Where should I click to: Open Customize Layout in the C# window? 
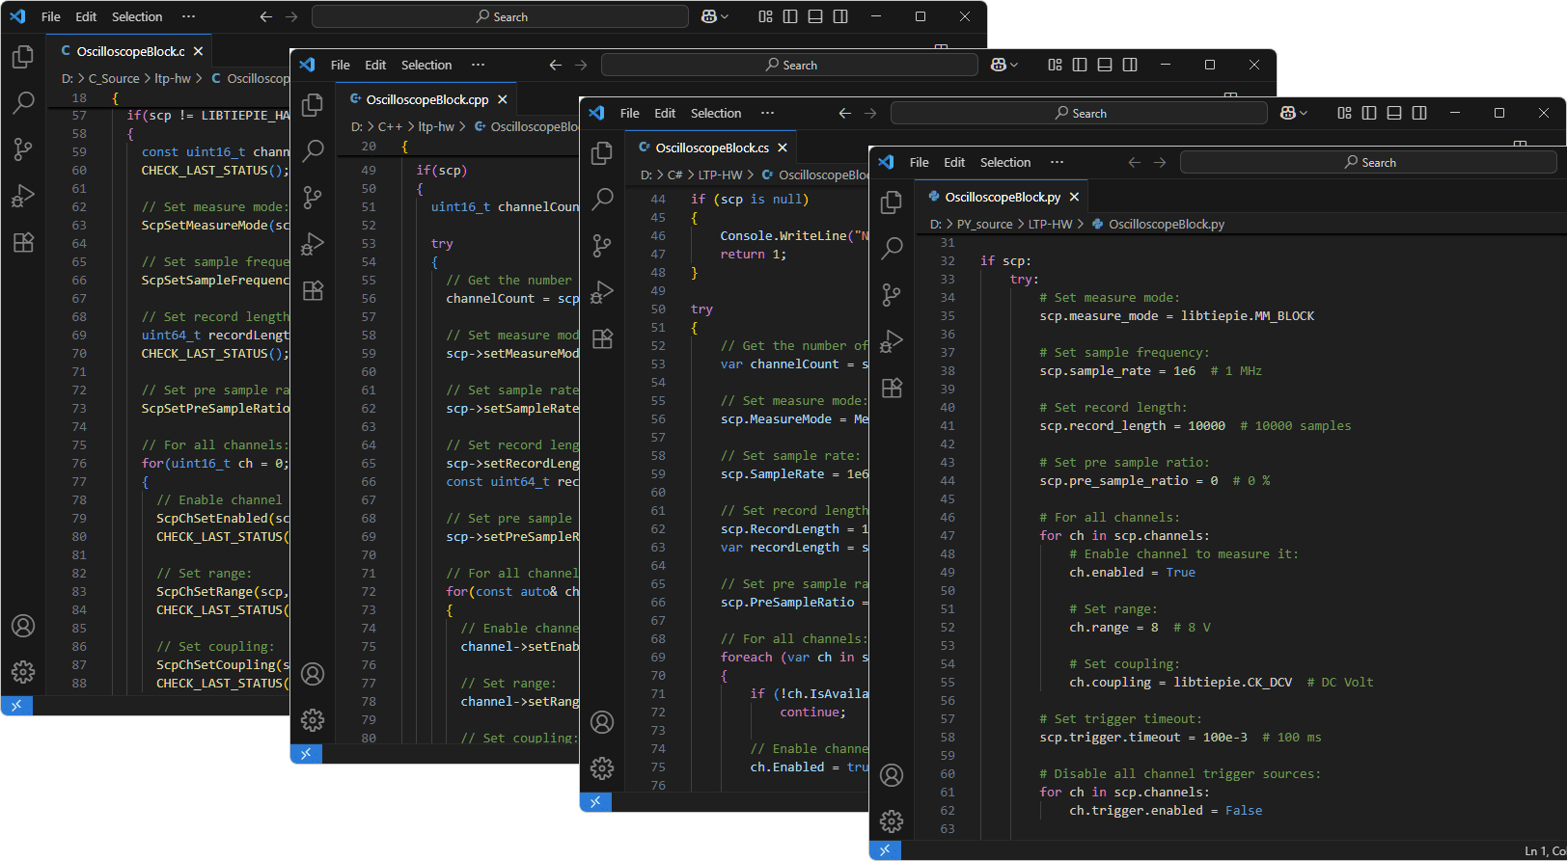[1344, 114]
